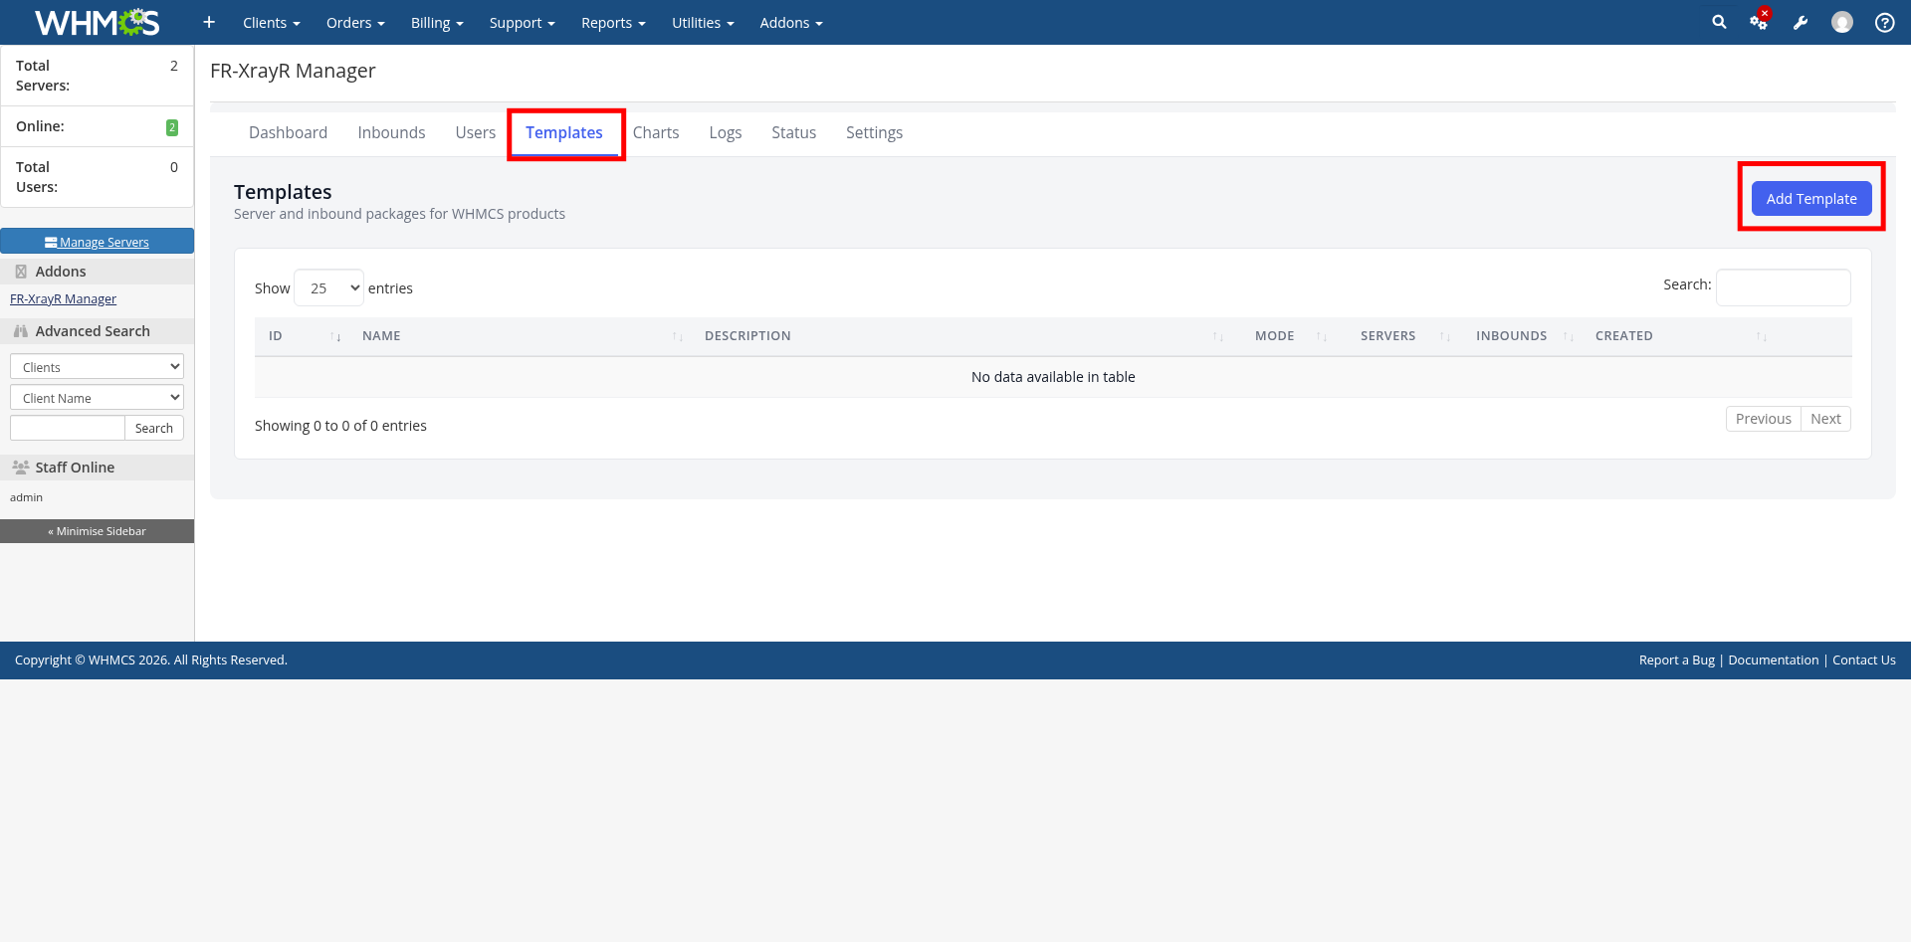The height and width of the screenshot is (942, 1911).
Task: Click the Add Template button
Action: pos(1810,199)
